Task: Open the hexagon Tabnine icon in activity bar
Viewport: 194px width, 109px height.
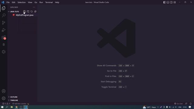Action: (4, 52)
